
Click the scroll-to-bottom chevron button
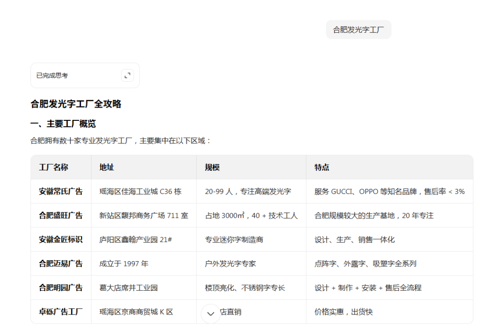[x=210, y=313]
